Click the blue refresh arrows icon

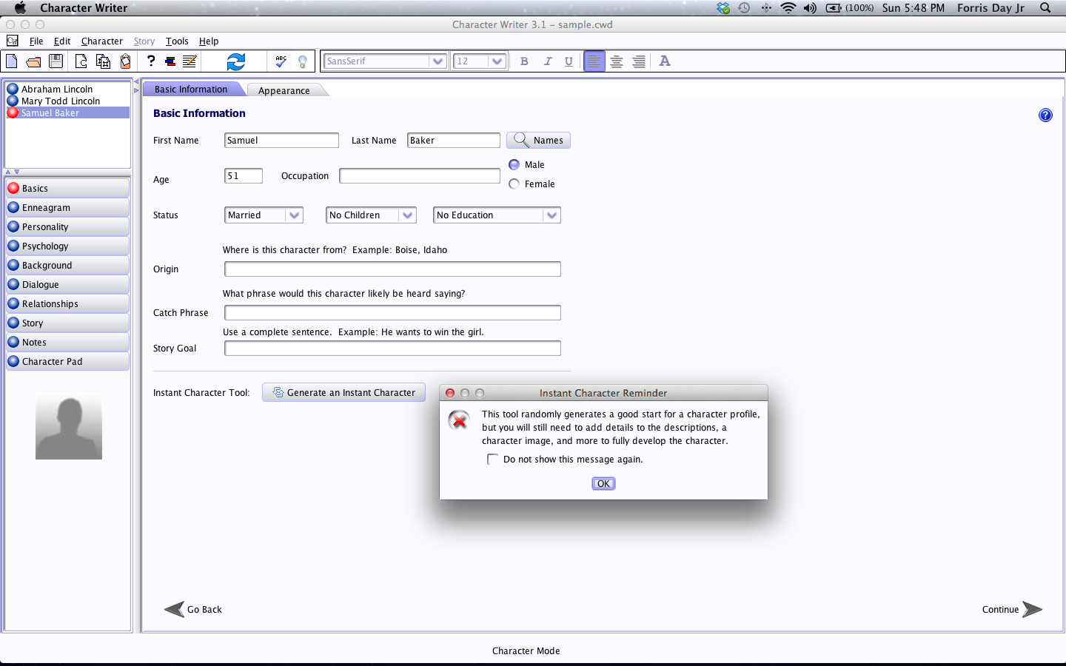pos(236,61)
